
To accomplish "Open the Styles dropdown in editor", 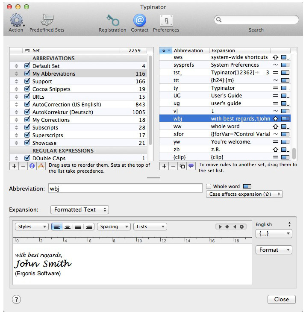I will (x=32, y=227).
